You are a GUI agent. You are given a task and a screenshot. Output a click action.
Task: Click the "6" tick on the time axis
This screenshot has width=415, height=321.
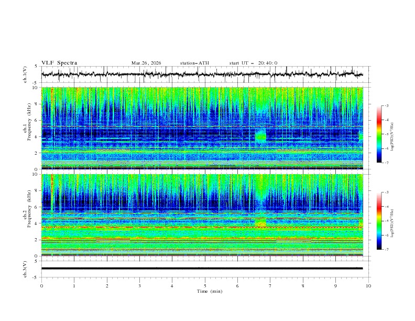click(x=237, y=286)
